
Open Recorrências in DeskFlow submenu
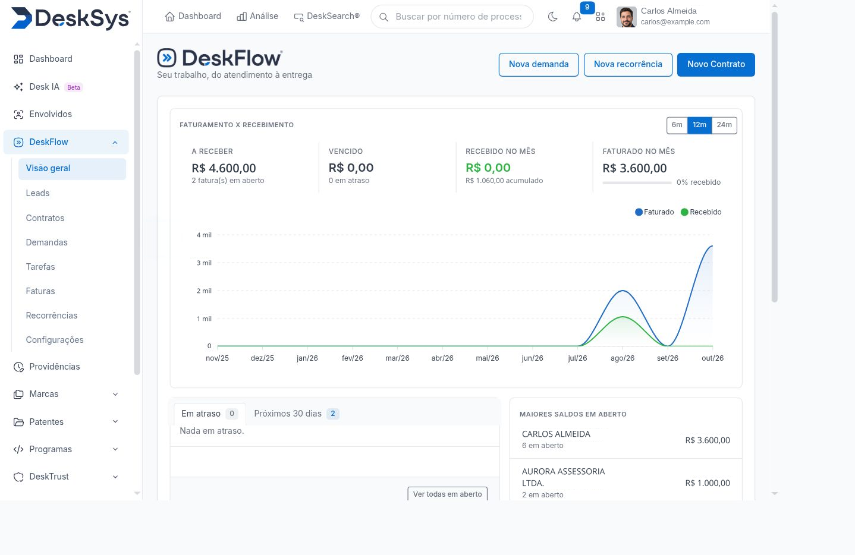click(52, 316)
